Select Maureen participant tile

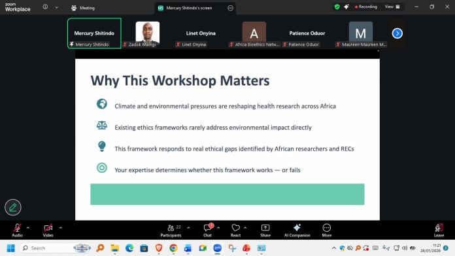coord(361,33)
